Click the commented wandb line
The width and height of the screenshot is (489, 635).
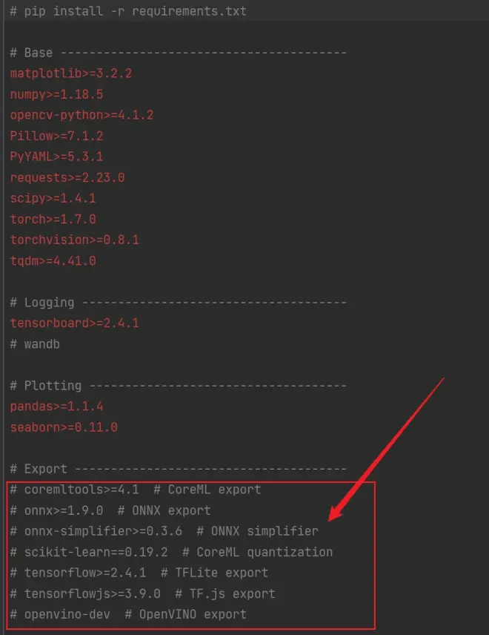pos(35,343)
